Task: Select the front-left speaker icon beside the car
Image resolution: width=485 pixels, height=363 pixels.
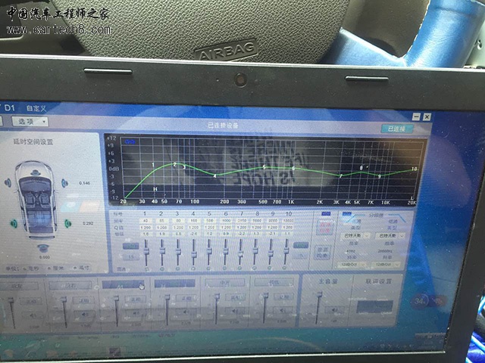Action: click(8, 183)
